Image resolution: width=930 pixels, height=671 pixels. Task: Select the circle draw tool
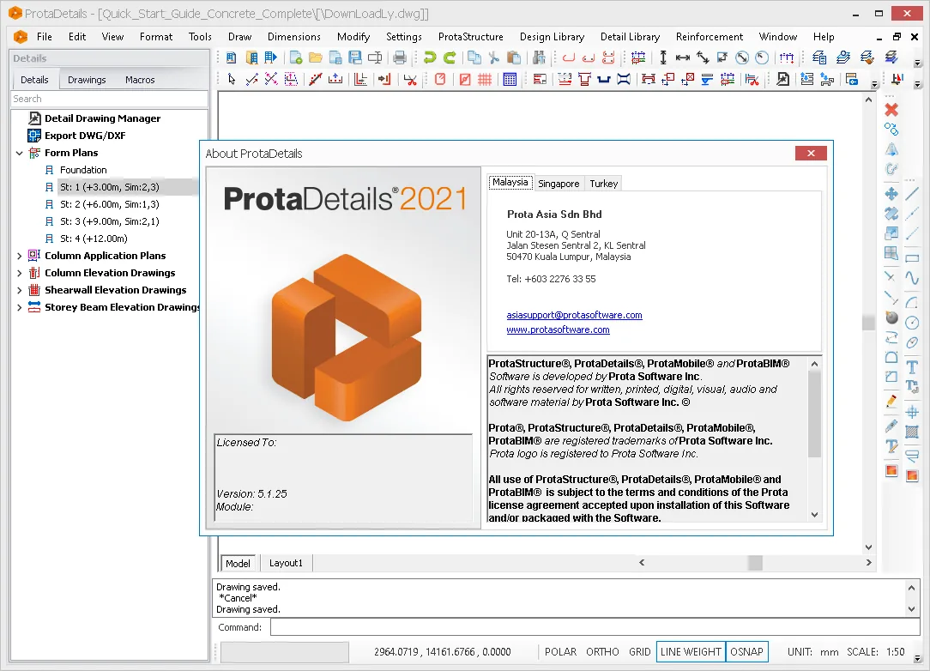pos(912,322)
